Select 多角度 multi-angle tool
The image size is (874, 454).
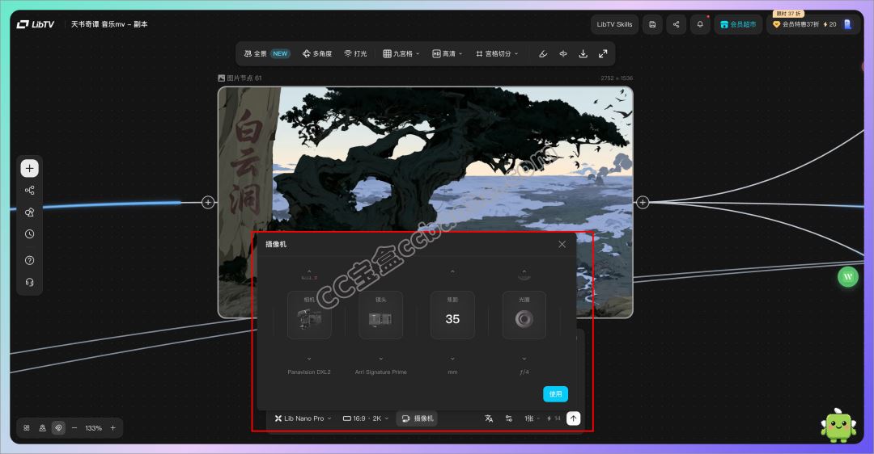click(x=317, y=54)
